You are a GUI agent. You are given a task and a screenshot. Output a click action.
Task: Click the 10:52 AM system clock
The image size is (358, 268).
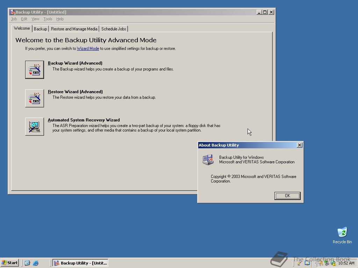click(x=346, y=263)
